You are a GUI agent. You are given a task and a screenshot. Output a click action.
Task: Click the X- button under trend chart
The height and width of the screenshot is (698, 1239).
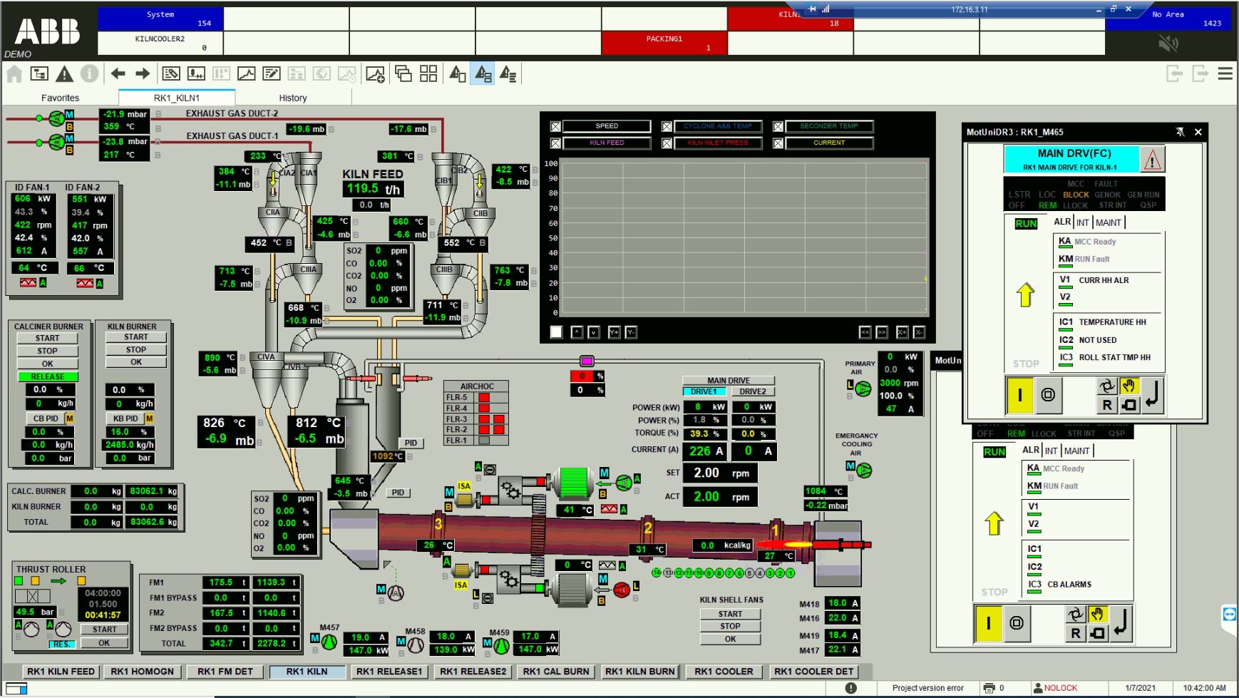[919, 332]
